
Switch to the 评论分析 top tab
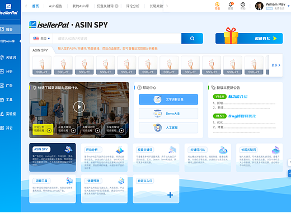coord(133,6)
